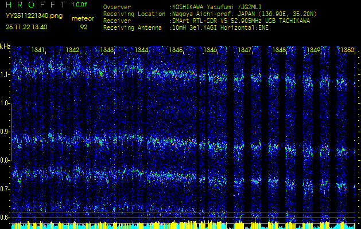Screen dimensions: 361x229
Task: Click the kHz unit label
Action: point(6,46)
